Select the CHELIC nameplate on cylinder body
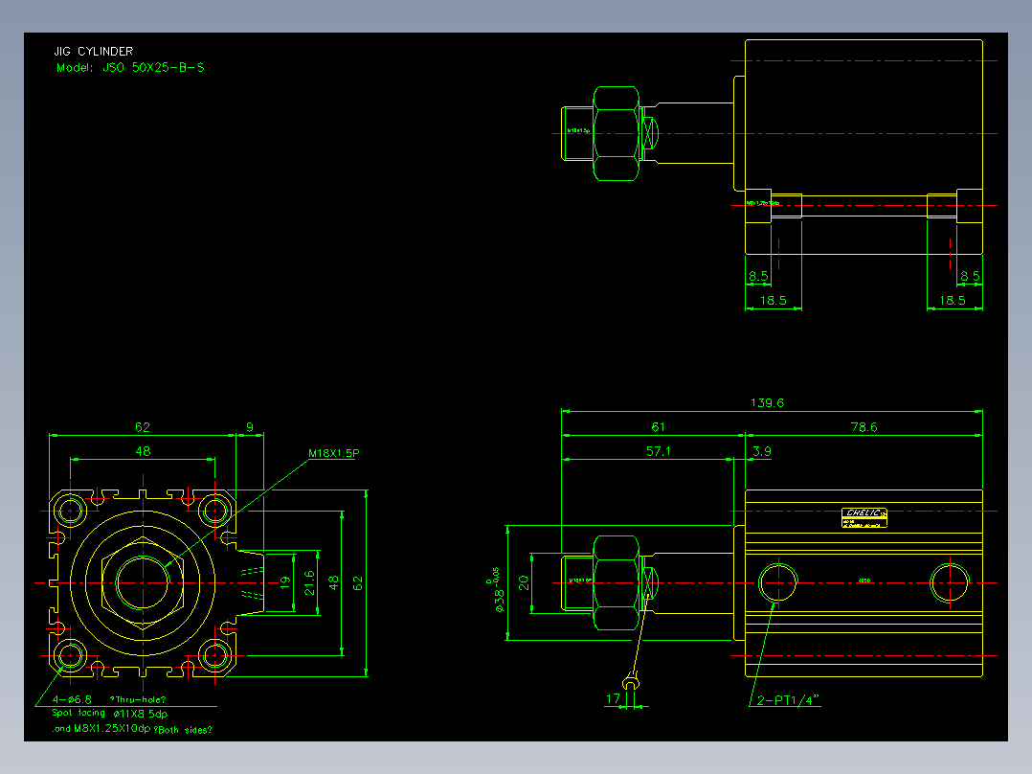Screen dimensions: 1032x774 point(864,518)
